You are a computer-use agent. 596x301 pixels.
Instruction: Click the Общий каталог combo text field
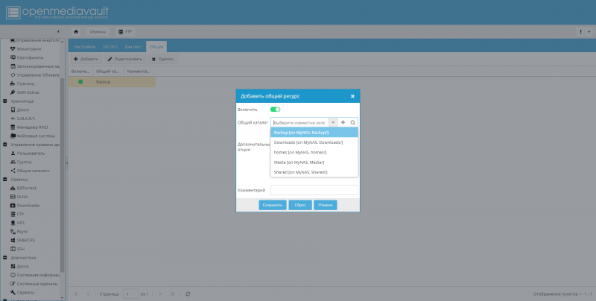(x=299, y=122)
